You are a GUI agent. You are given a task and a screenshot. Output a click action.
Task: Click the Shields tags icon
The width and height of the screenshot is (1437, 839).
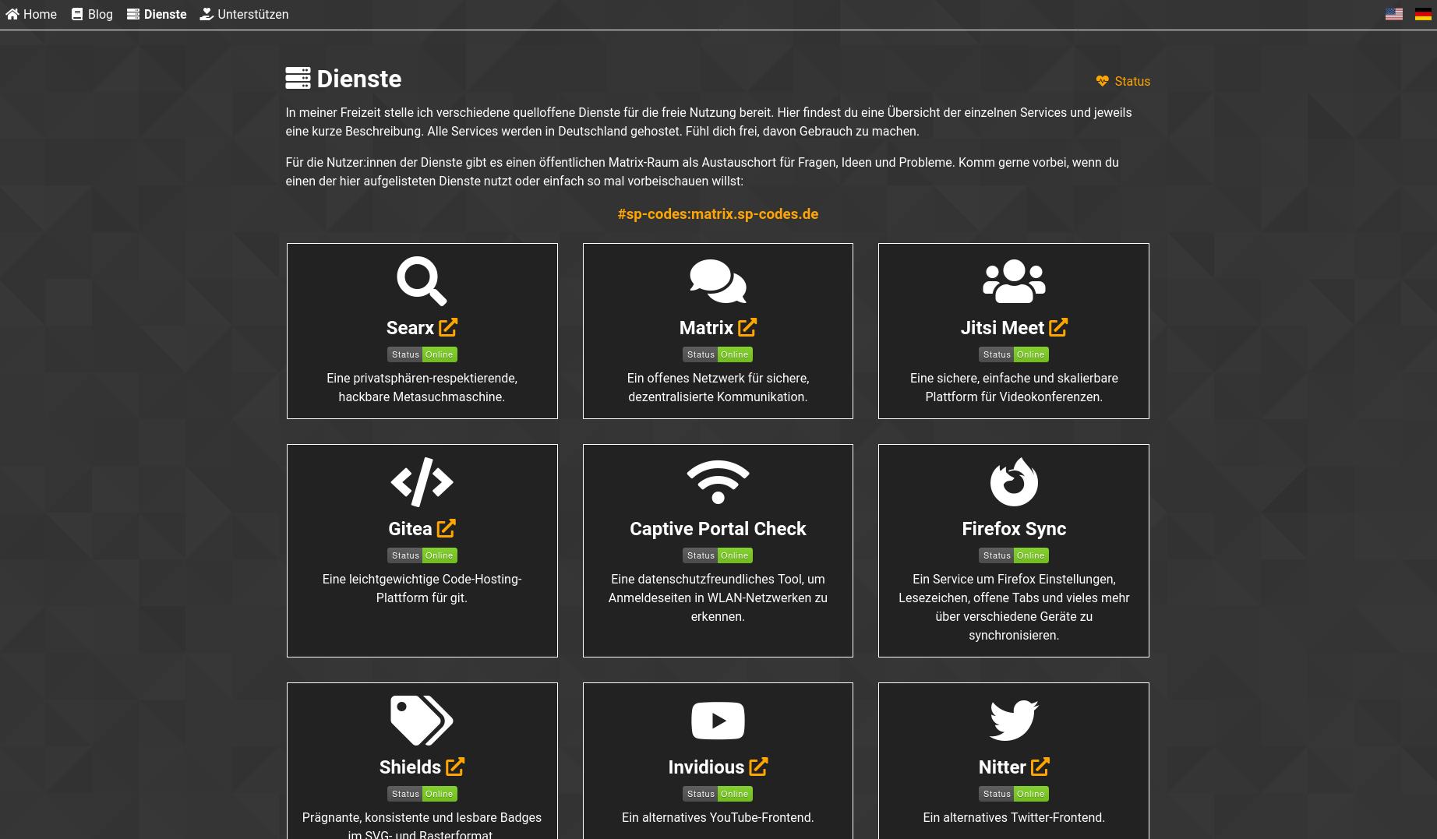(x=422, y=720)
